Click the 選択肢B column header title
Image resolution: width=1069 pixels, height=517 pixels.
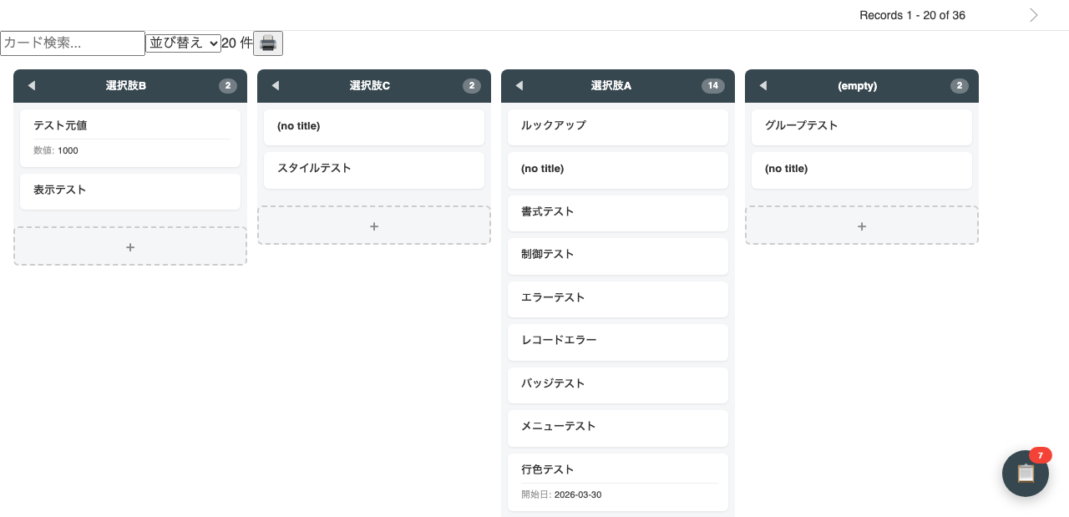[126, 86]
